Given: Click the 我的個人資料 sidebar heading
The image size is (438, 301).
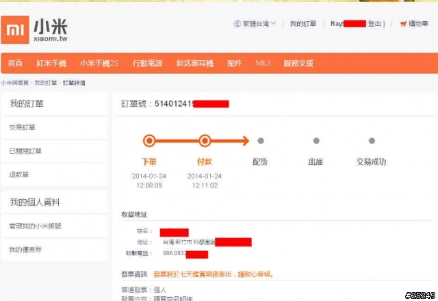Looking at the screenshot, I should pos(35,202).
